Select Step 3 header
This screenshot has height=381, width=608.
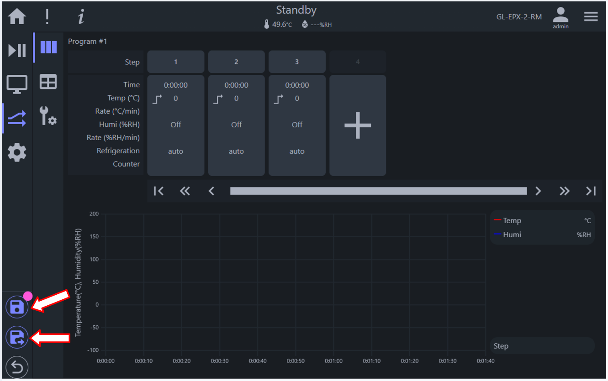click(x=297, y=62)
